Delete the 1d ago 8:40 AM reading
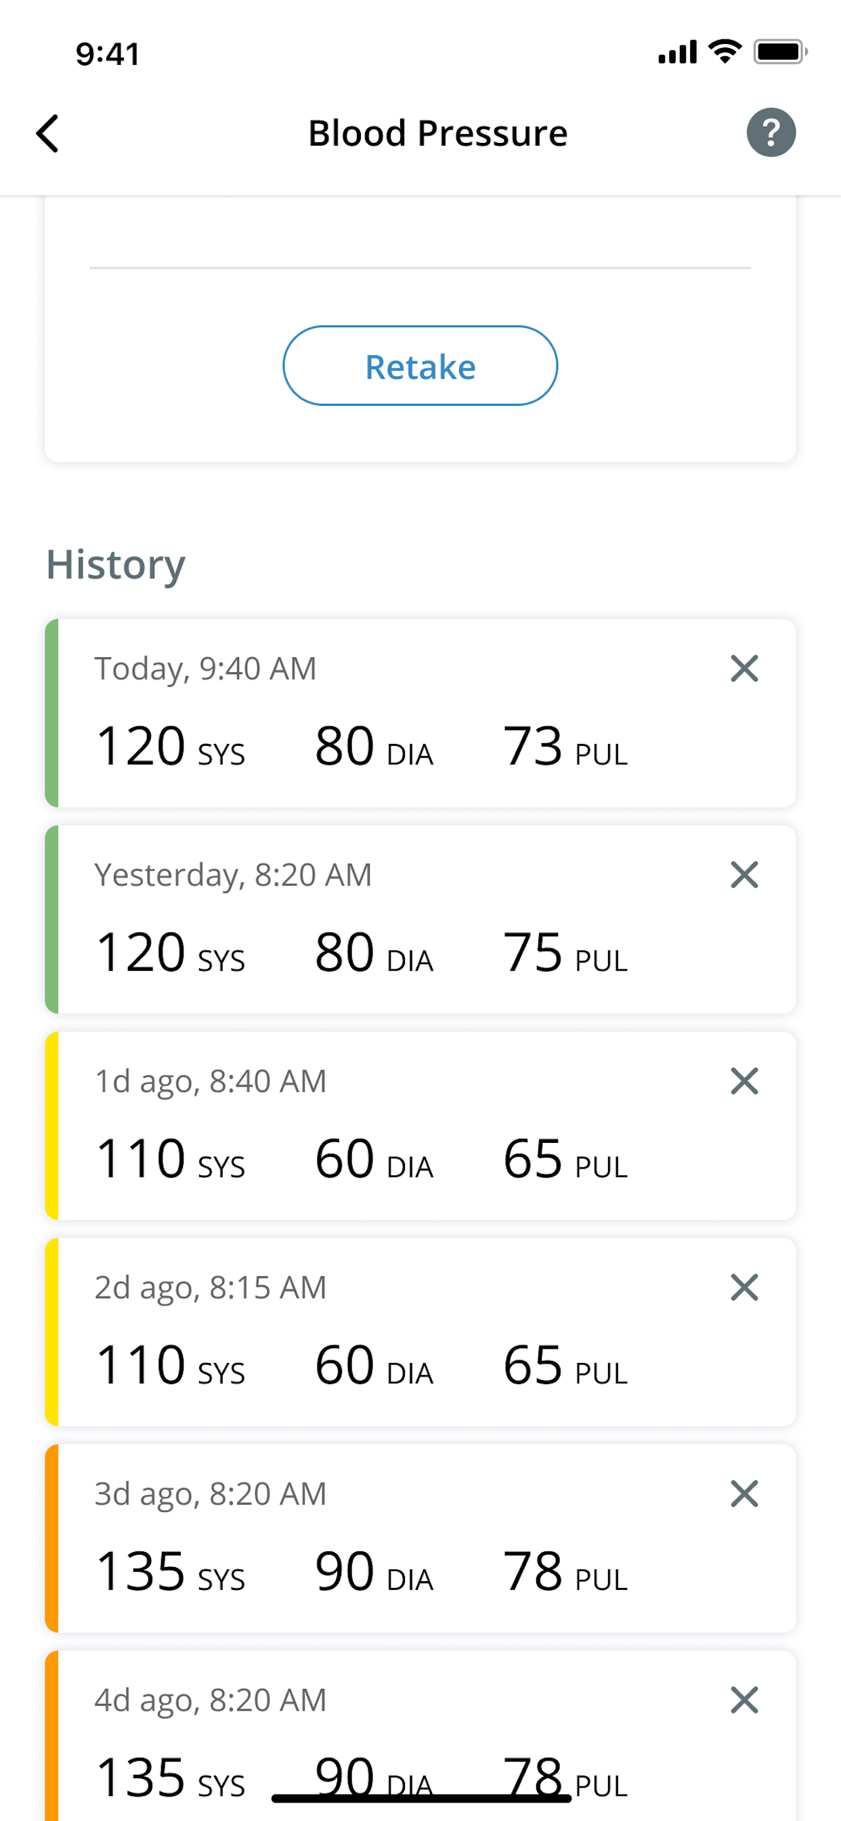Screen dimensions: 841x1821 pyautogui.click(x=744, y=1081)
